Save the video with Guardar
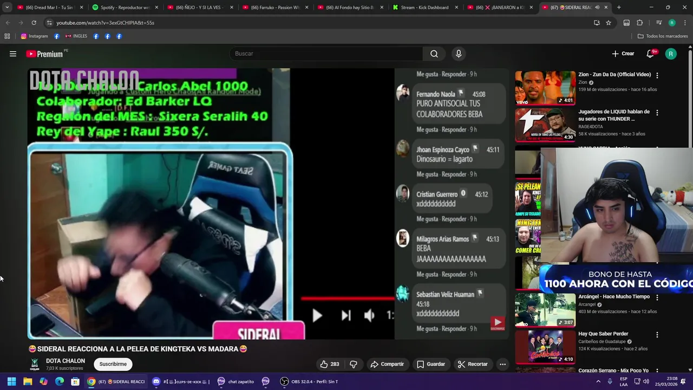The width and height of the screenshot is (693, 390). point(431,364)
